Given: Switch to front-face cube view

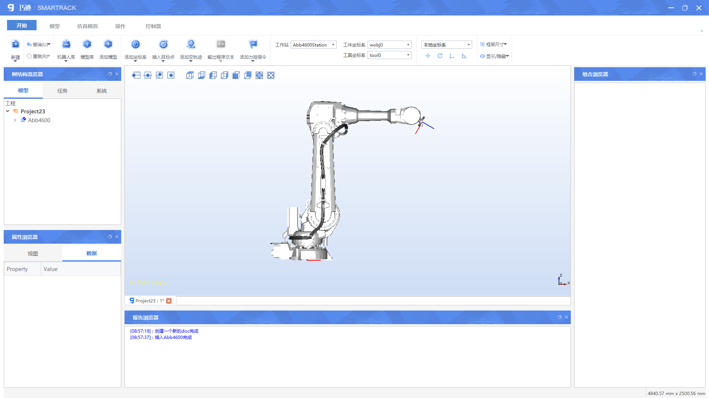Looking at the screenshot, I should coord(236,75).
